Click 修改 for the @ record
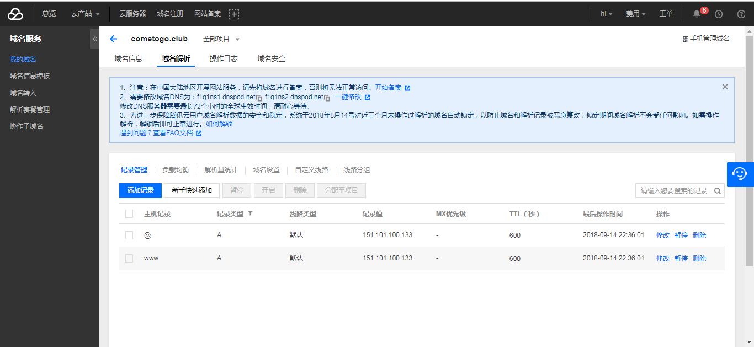This screenshot has width=754, height=347. [663, 236]
